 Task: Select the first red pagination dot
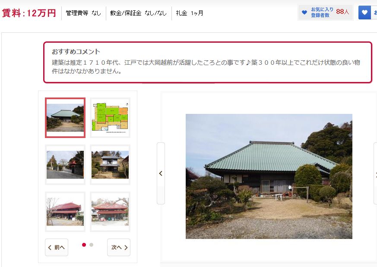click(x=84, y=245)
